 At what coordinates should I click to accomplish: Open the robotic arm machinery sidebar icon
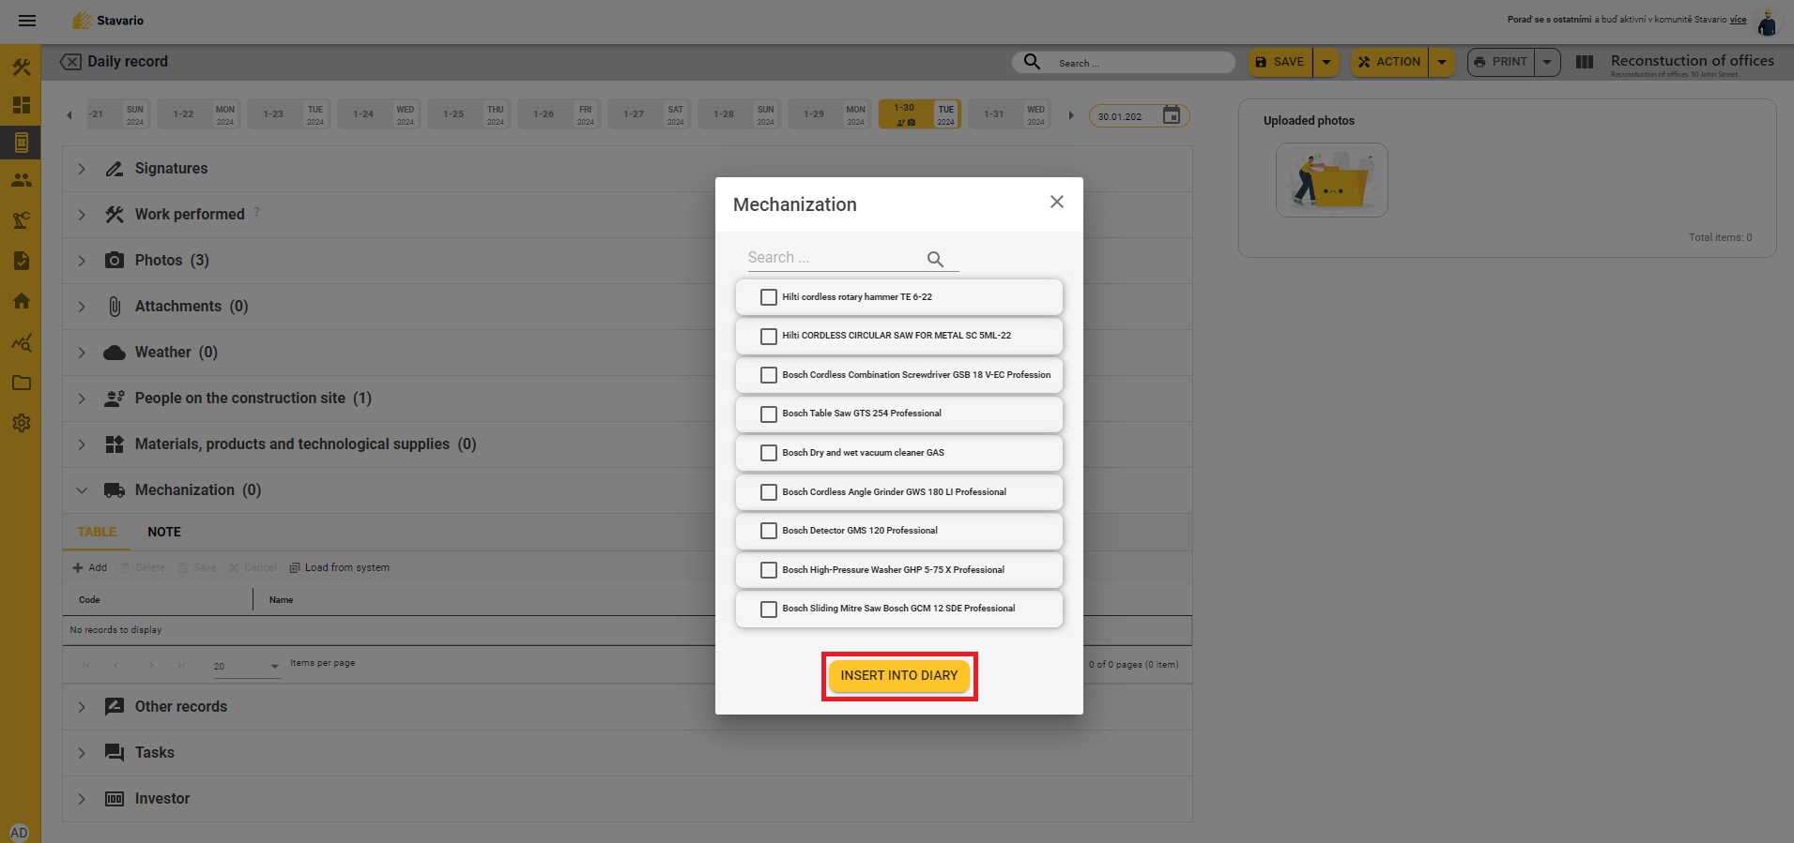tap(22, 220)
